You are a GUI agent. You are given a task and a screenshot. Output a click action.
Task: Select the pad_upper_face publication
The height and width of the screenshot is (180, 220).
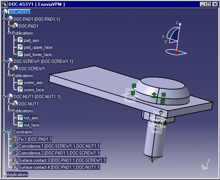[x=38, y=48]
